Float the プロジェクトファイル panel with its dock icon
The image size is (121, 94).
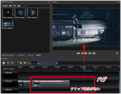(x=48, y=2)
